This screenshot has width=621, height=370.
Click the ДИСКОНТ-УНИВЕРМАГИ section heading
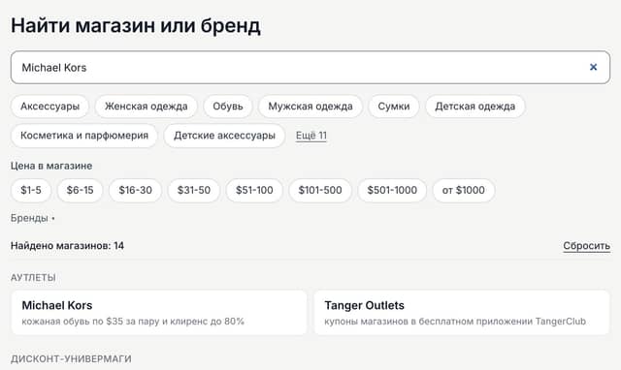(71, 359)
